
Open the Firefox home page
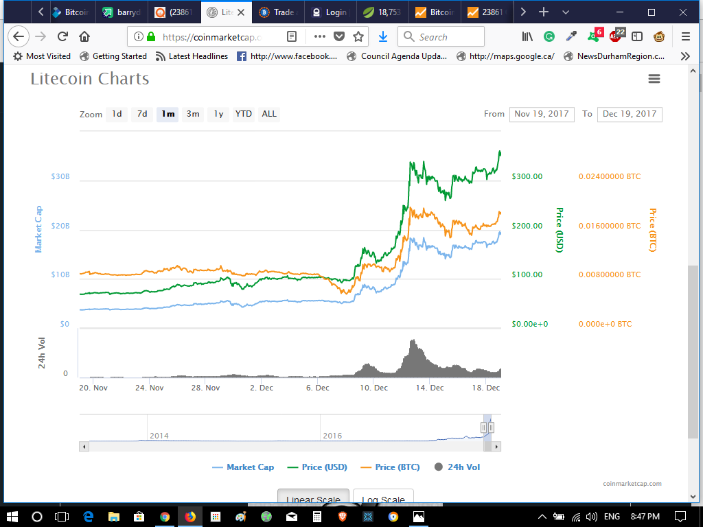pos(84,37)
